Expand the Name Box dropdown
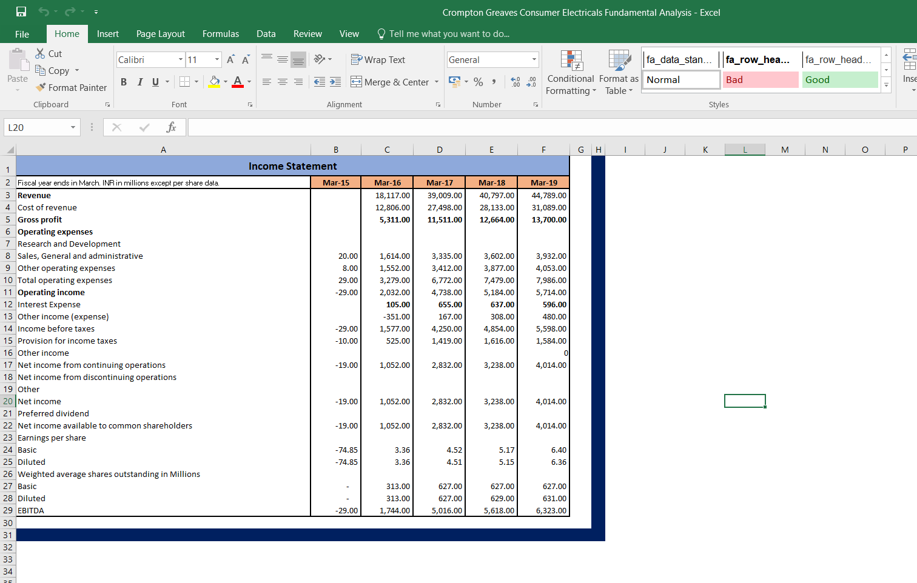Screen dimensions: 917x583 [x=73, y=127]
